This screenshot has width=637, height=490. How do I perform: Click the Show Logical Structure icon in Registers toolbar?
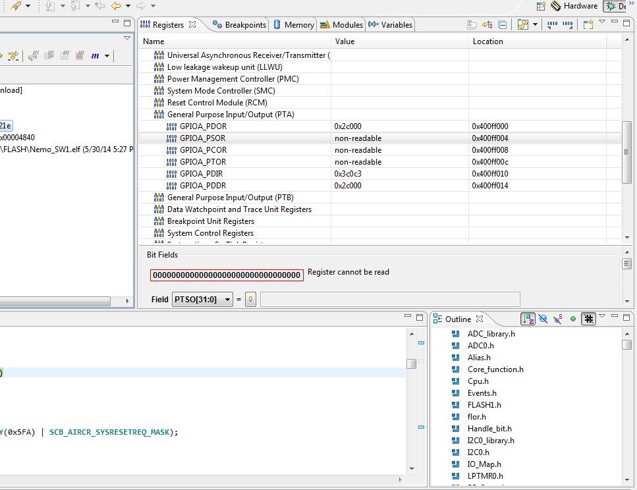click(x=487, y=25)
